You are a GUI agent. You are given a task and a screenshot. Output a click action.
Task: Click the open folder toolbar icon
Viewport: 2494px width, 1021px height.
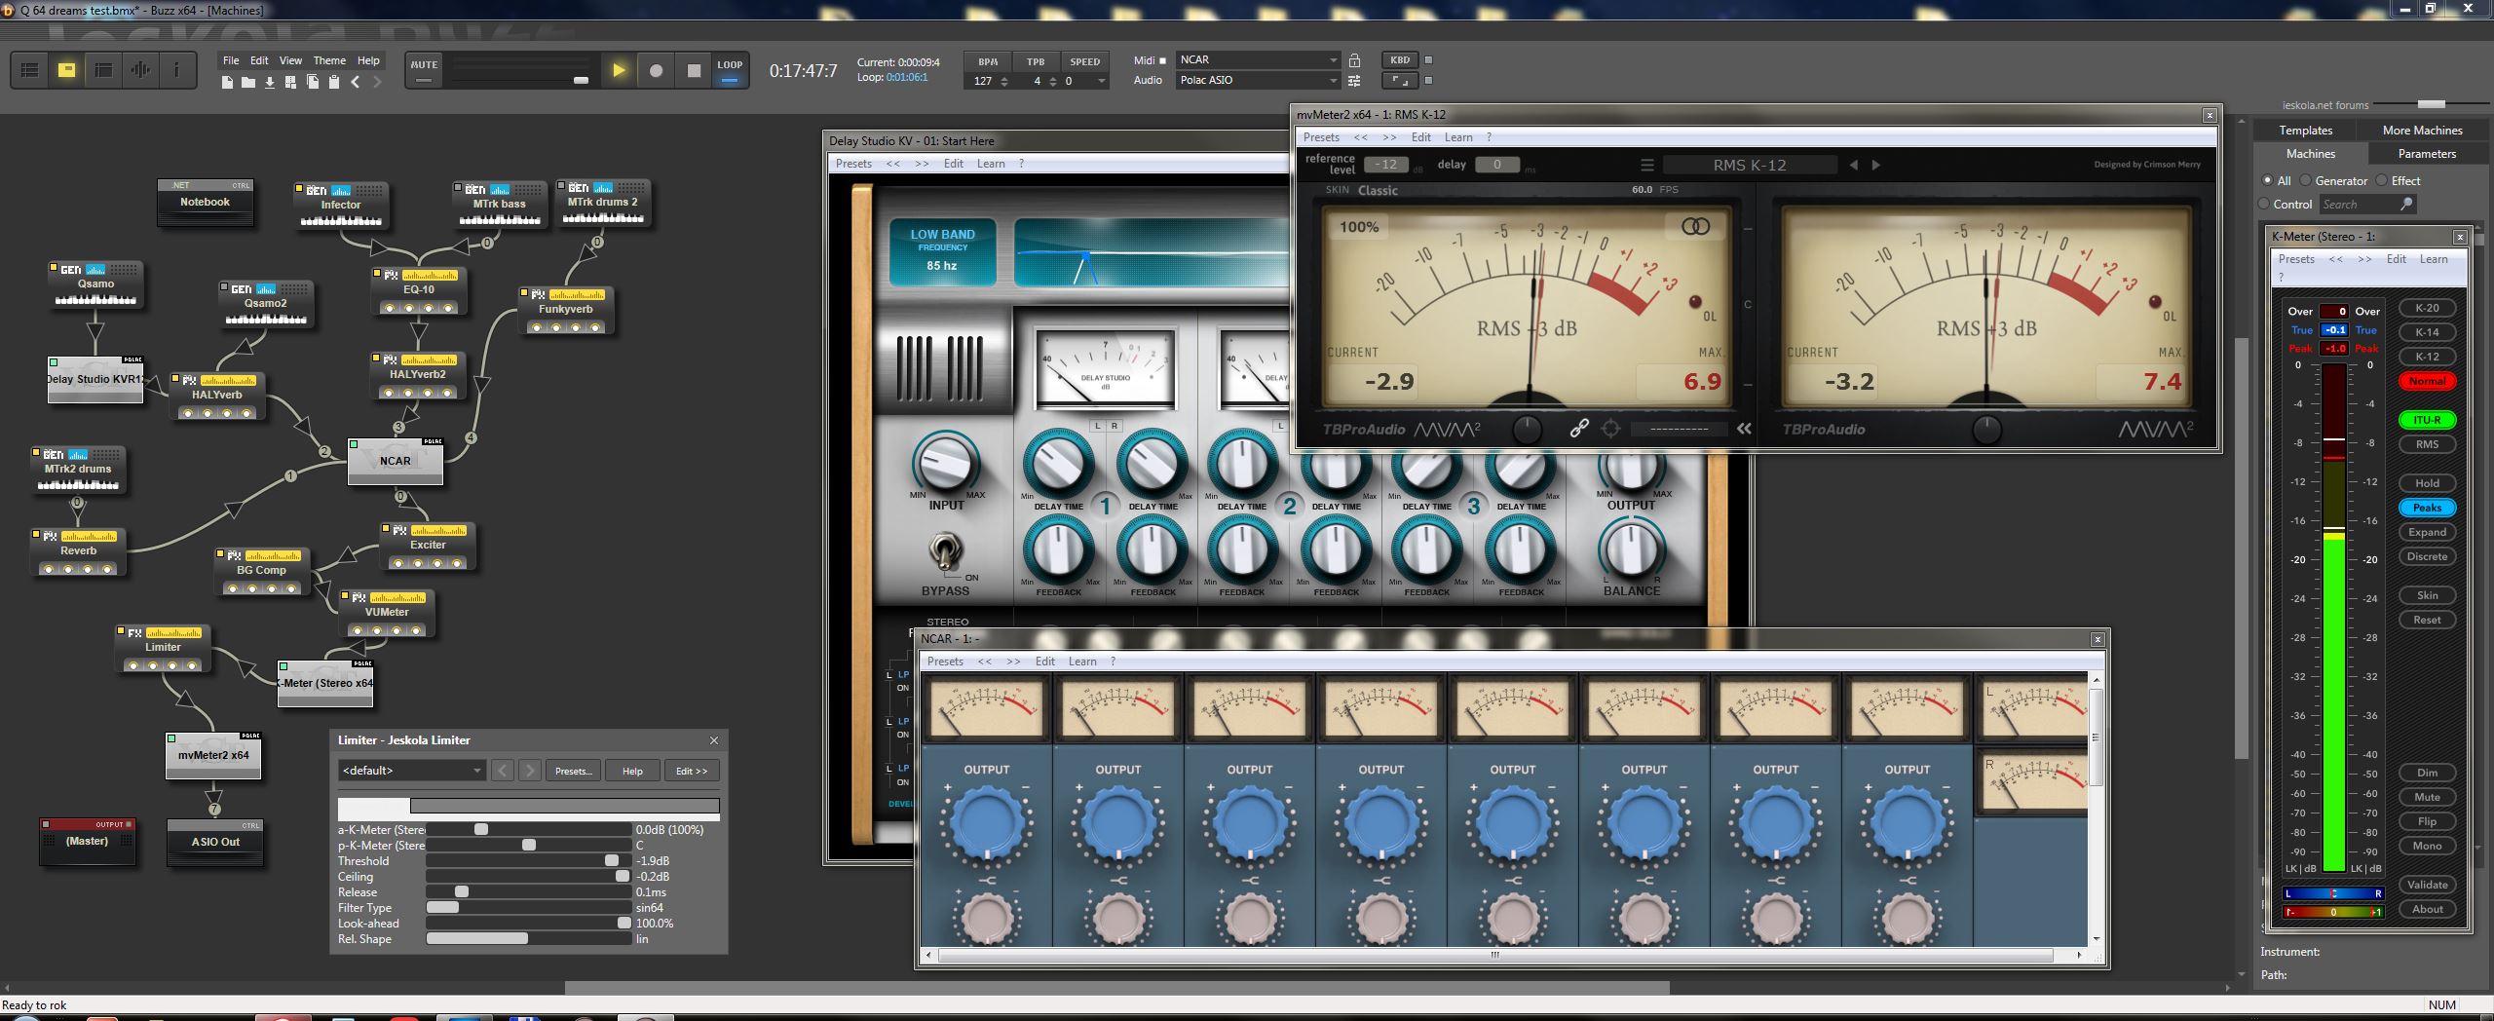click(248, 83)
